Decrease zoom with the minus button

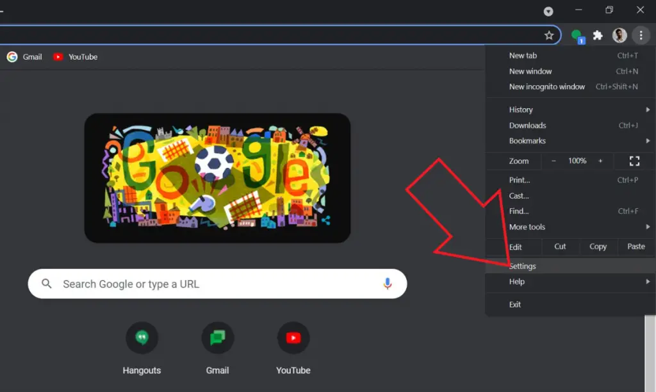(553, 161)
